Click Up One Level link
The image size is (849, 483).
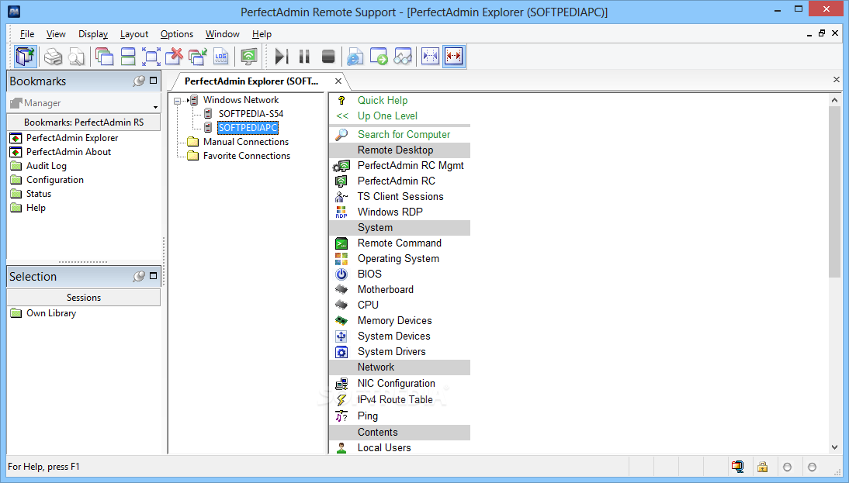[387, 116]
